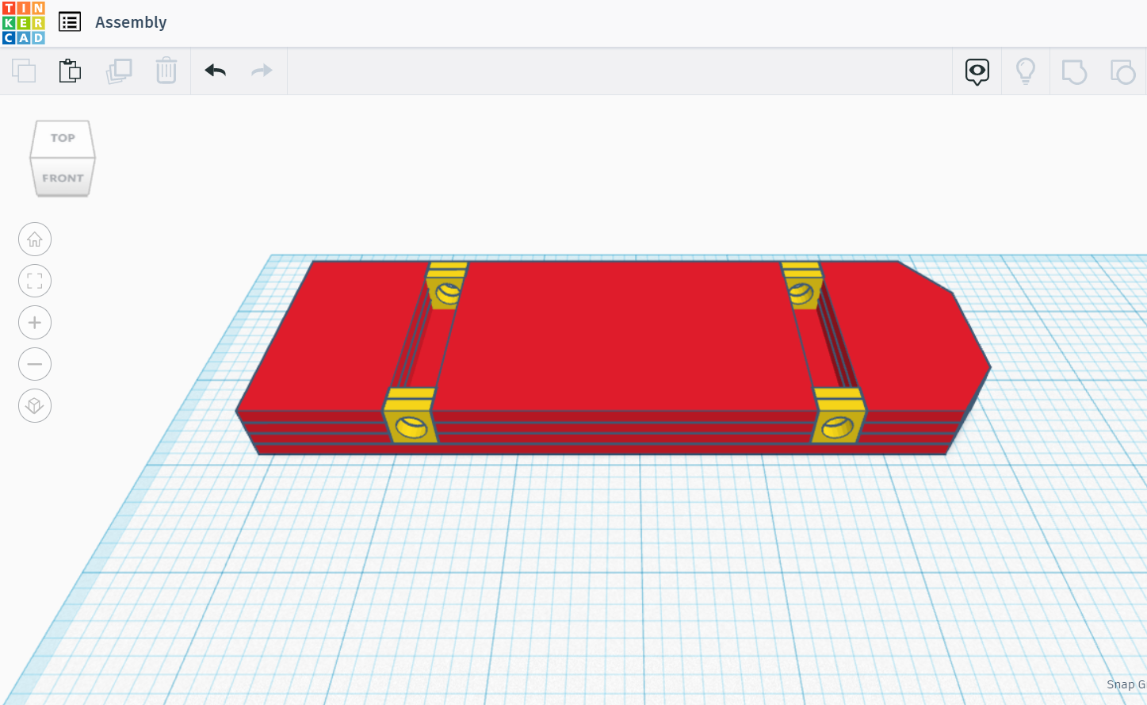Duplicate and repeat the selection
The height and width of the screenshot is (705, 1147).
coord(119,71)
